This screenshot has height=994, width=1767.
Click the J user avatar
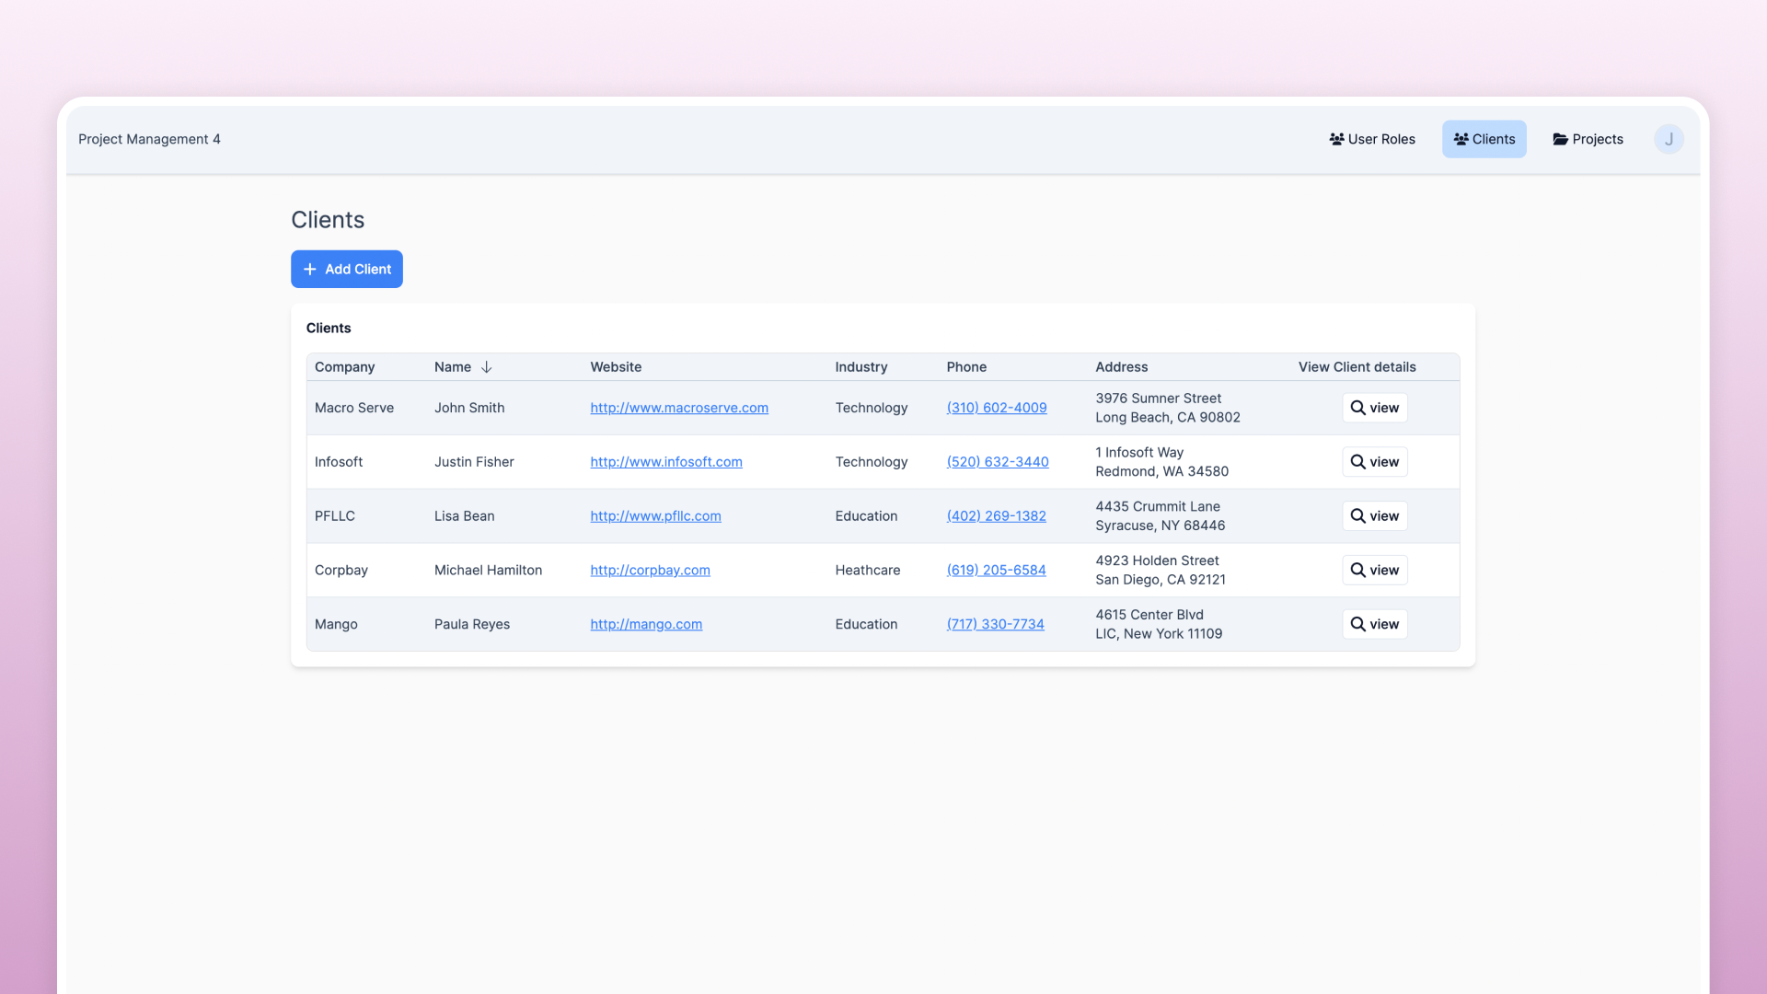tap(1668, 139)
